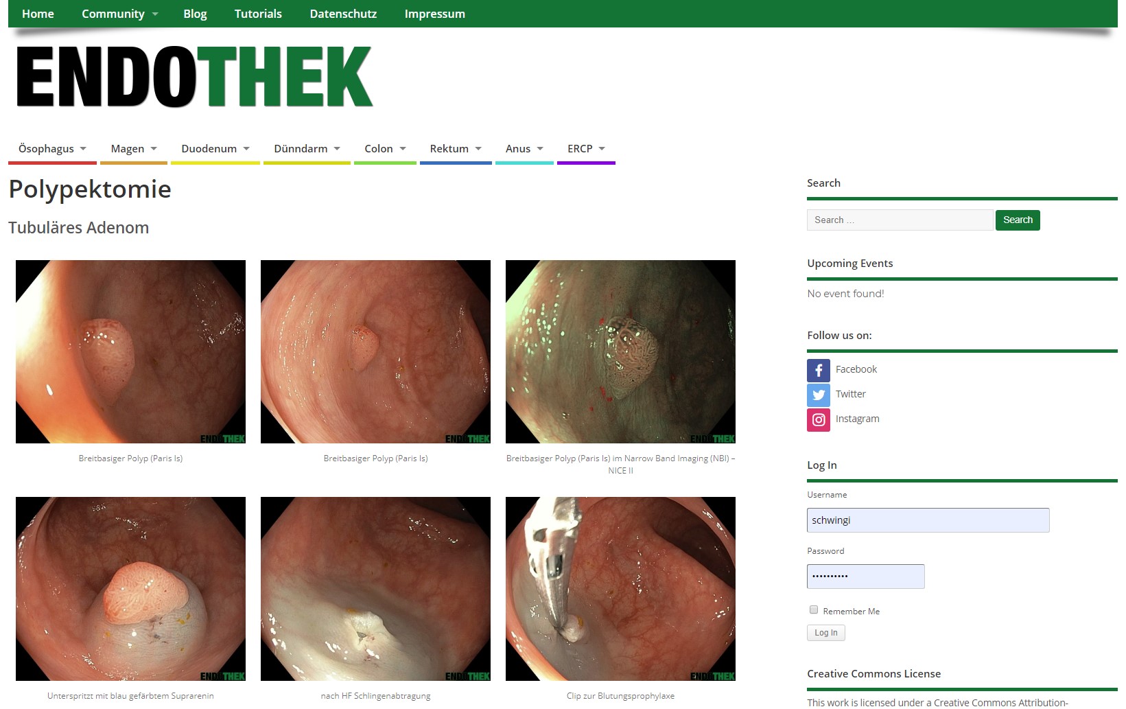Open the Facebook icon link

pyautogui.click(x=819, y=371)
